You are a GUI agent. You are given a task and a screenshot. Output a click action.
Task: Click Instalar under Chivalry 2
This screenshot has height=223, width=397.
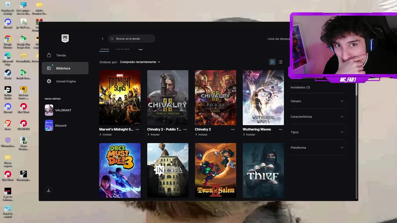tap(201, 134)
